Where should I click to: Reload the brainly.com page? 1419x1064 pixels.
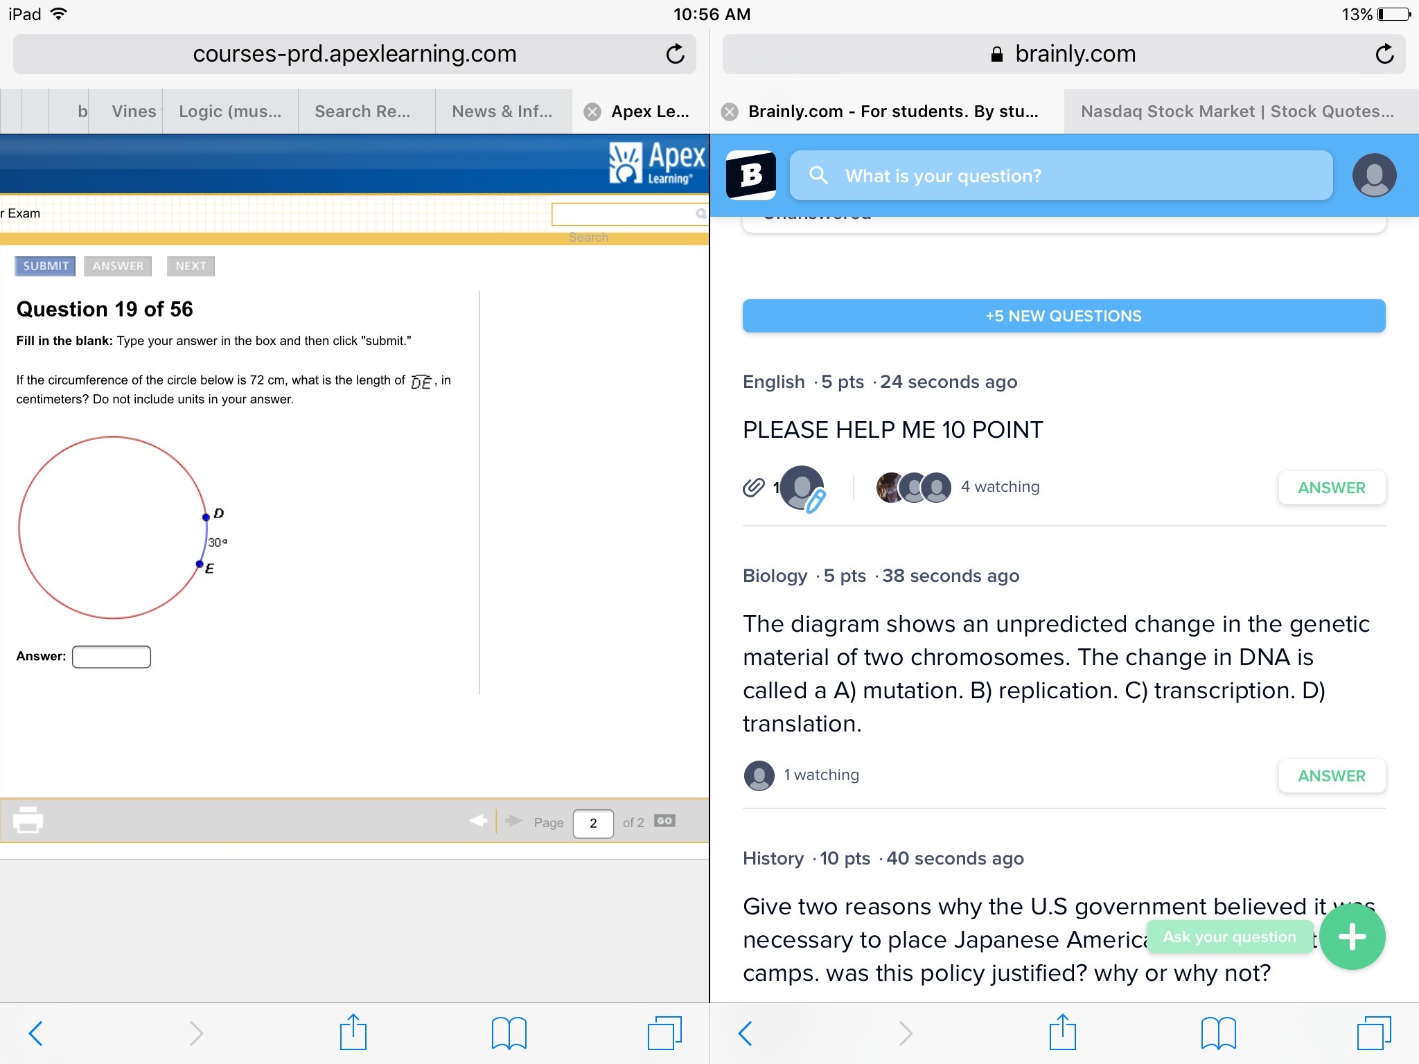click(1384, 54)
